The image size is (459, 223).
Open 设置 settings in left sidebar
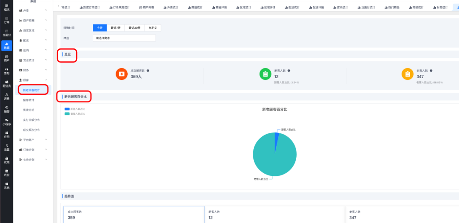pos(6,147)
